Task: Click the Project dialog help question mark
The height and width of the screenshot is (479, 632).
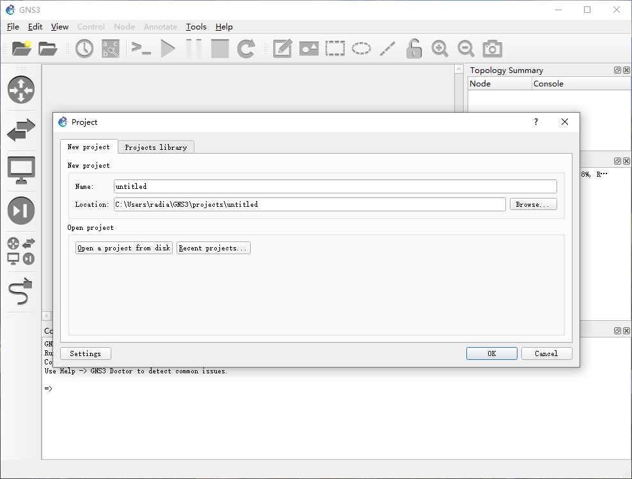Action: pyautogui.click(x=536, y=122)
